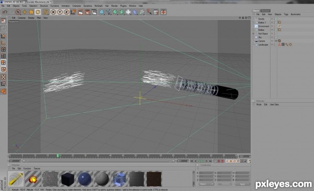Image resolution: width=314 pixels, height=191 pixels.
Task: Expand the Null Object hierarchy
Action: (x=253, y=34)
